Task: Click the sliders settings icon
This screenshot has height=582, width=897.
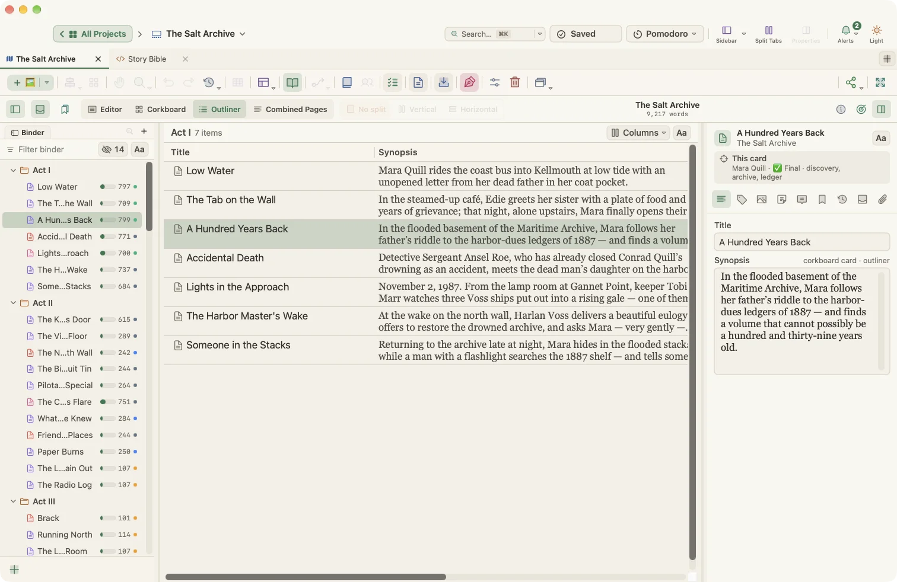Action: 495,82
